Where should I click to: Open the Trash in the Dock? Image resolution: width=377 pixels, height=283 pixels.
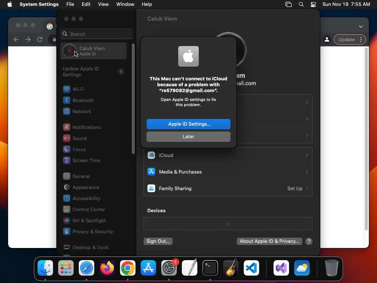(332, 268)
